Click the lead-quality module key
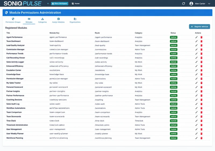 point(55,45)
